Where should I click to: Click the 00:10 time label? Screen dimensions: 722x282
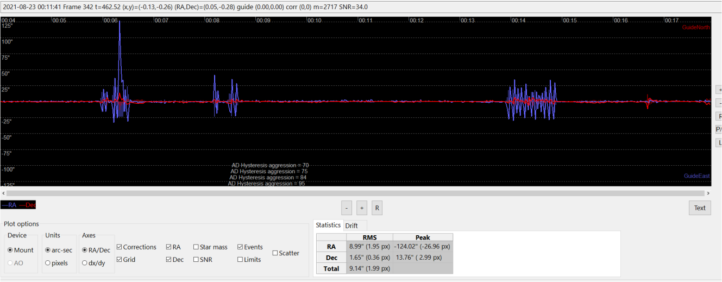(x=315, y=20)
